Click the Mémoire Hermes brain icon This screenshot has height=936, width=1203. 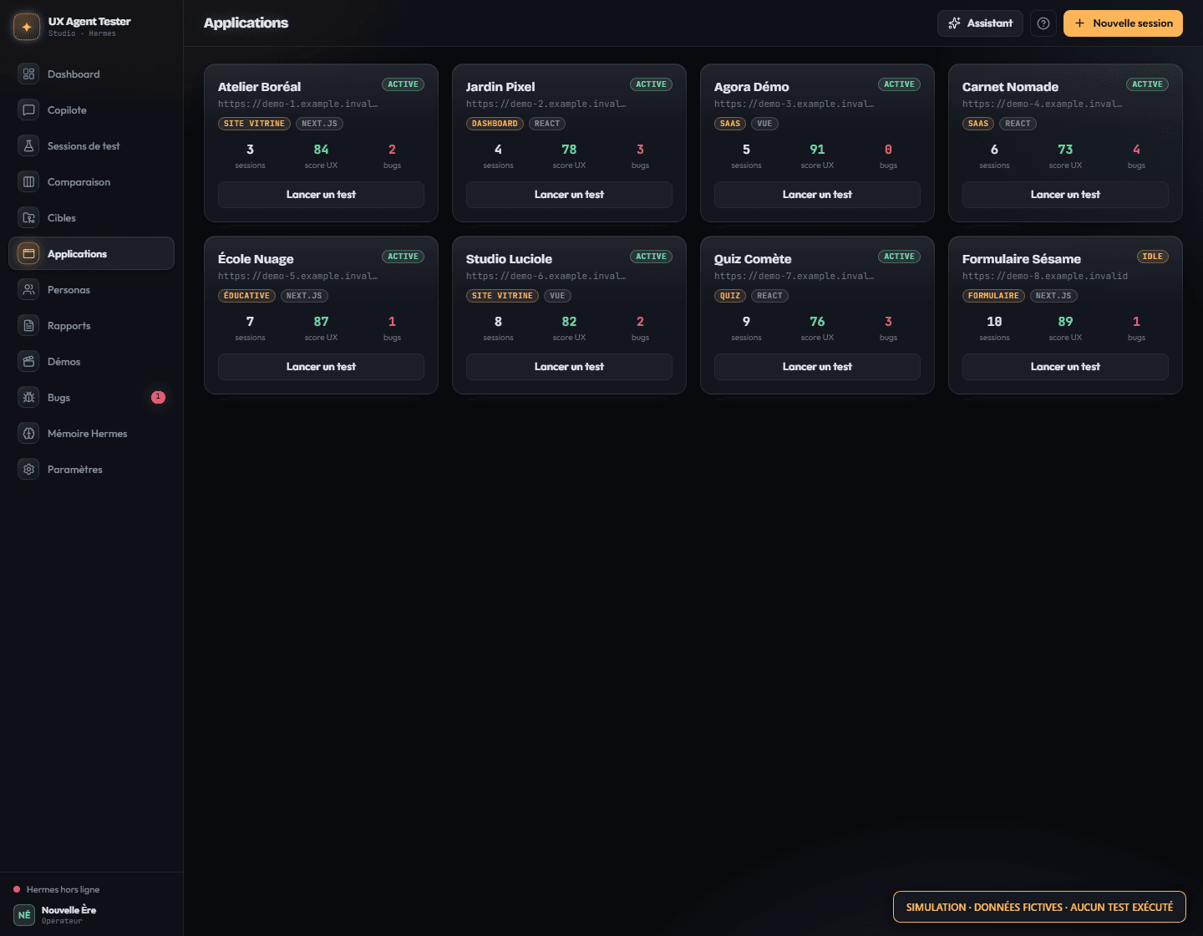28,433
